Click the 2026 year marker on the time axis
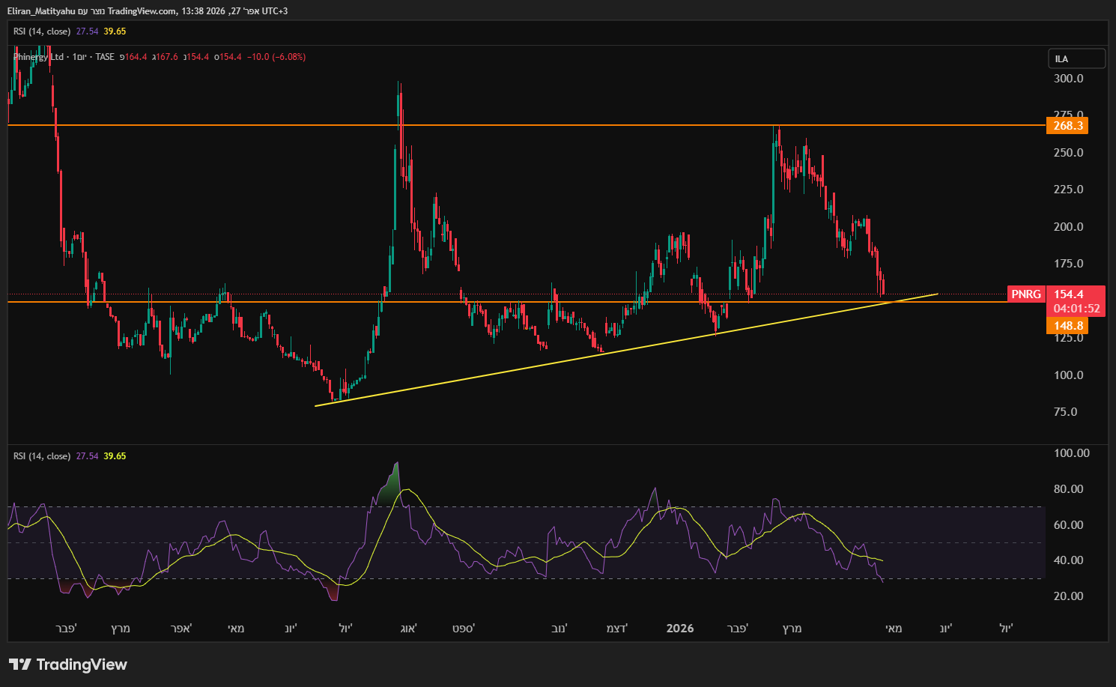This screenshot has height=687, width=1116. [679, 629]
